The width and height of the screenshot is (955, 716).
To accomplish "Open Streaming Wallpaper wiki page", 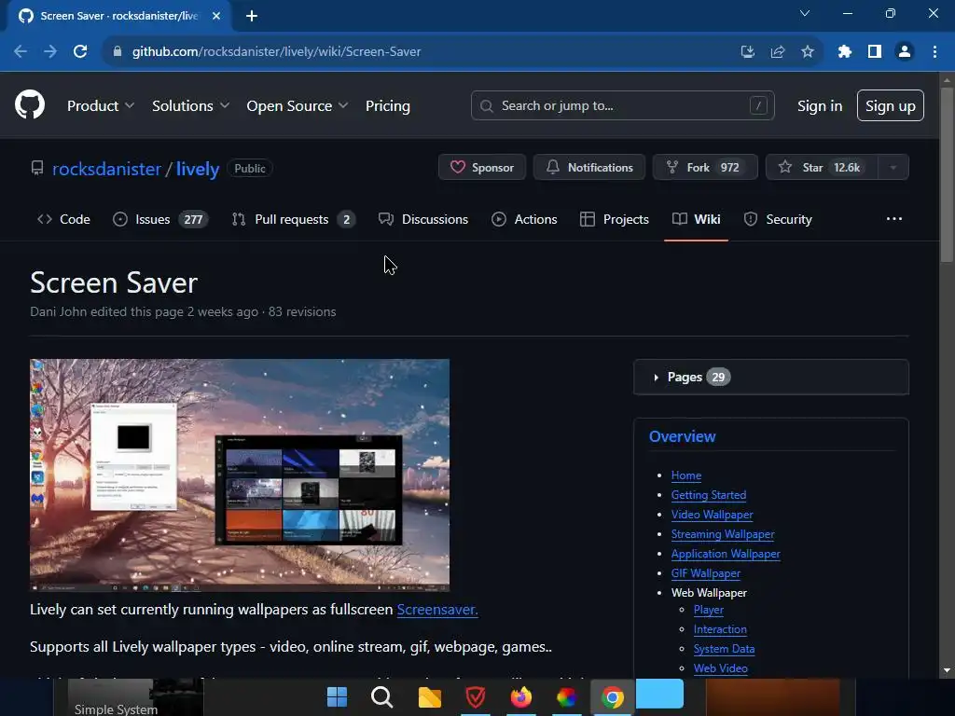I will click(x=723, y=534).
